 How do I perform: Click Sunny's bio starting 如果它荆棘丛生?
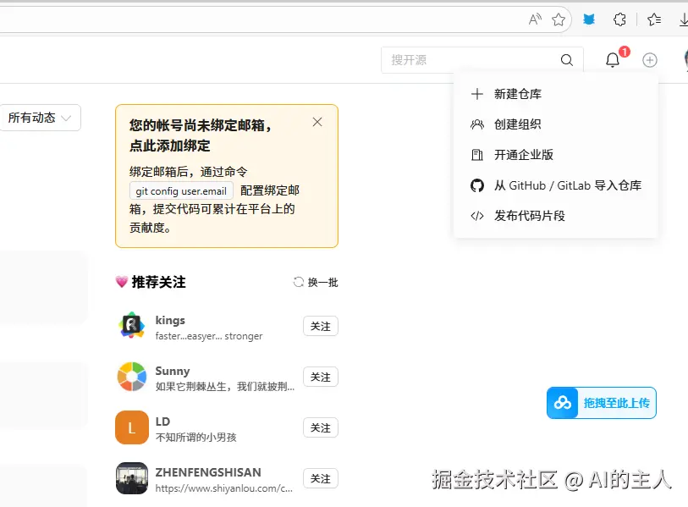point(225,387)
